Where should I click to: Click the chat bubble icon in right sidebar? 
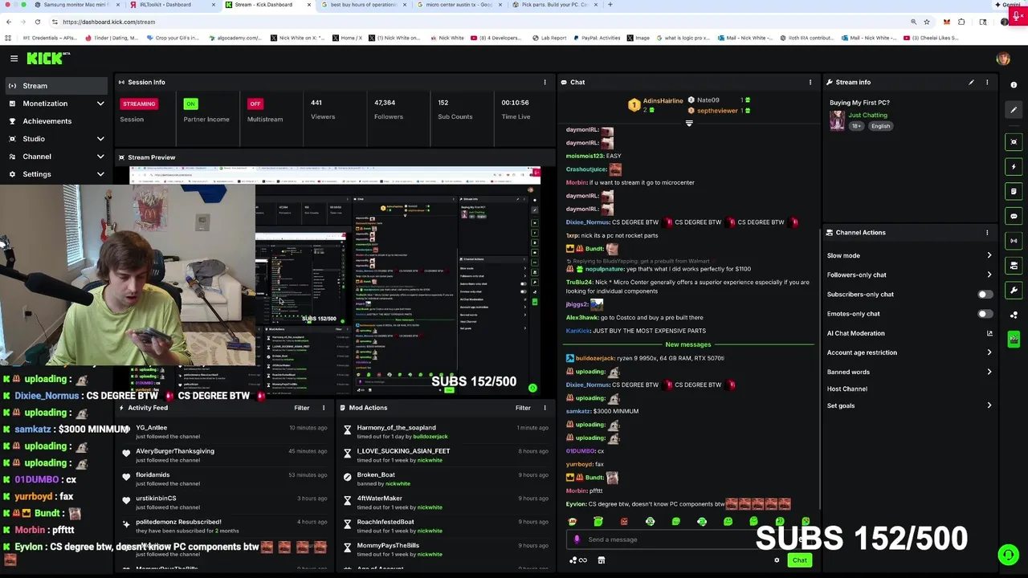[x=1014, y=216]
